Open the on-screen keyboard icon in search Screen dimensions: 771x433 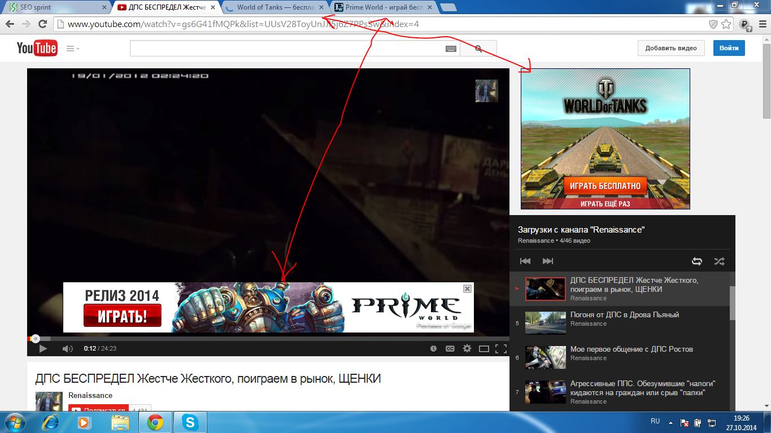[450, 49]
